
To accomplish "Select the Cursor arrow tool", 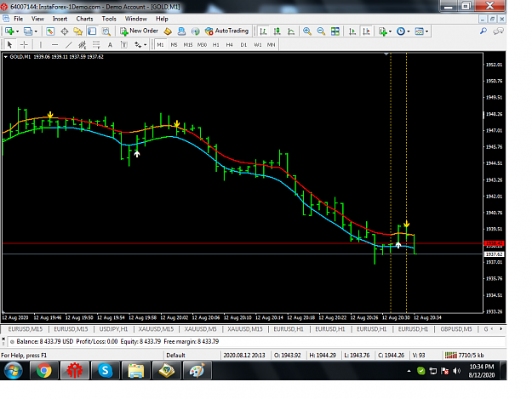I will (x=9, y=44).
